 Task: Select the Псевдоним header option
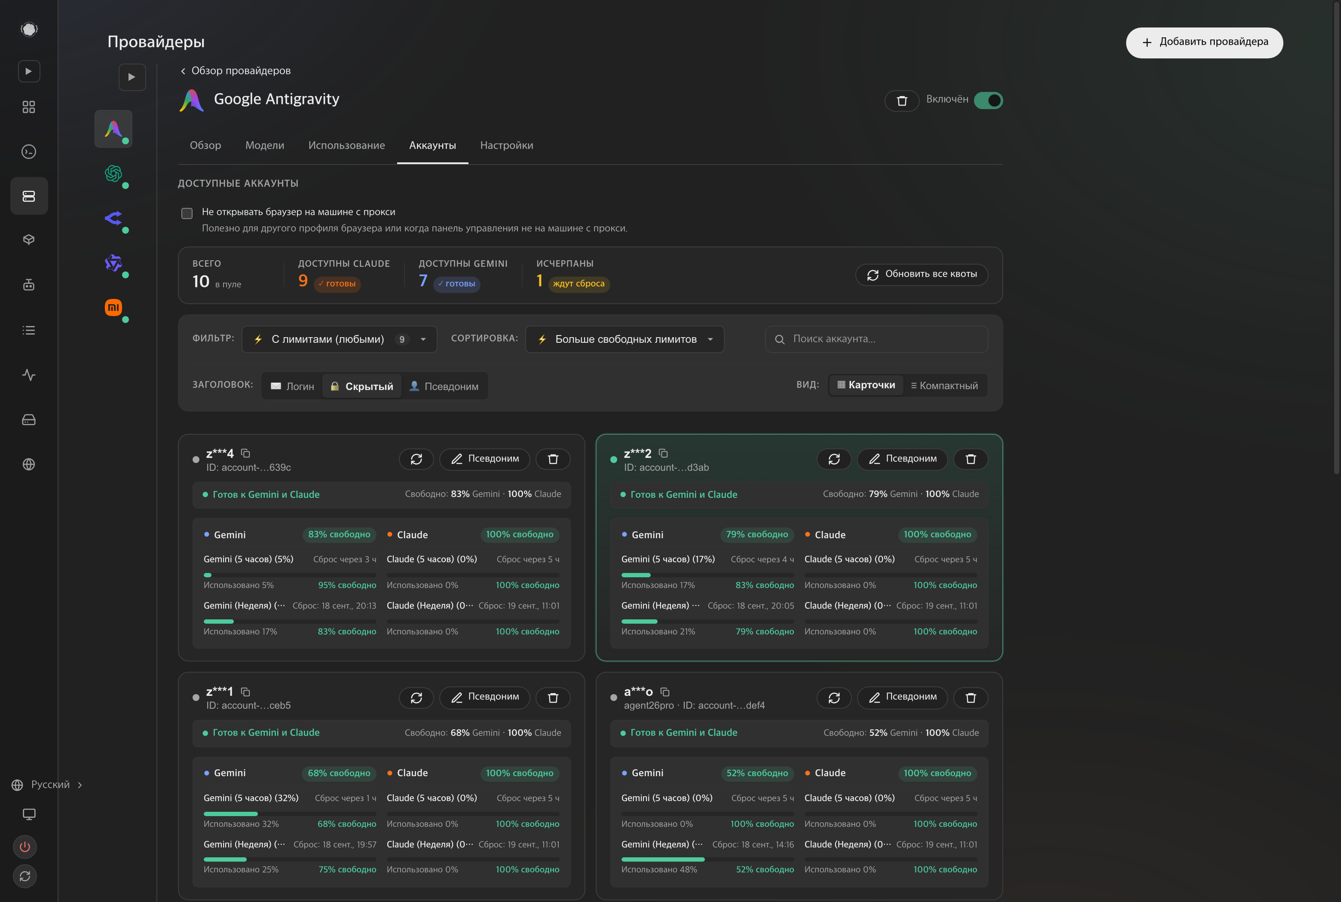click(x=444, y=386)
